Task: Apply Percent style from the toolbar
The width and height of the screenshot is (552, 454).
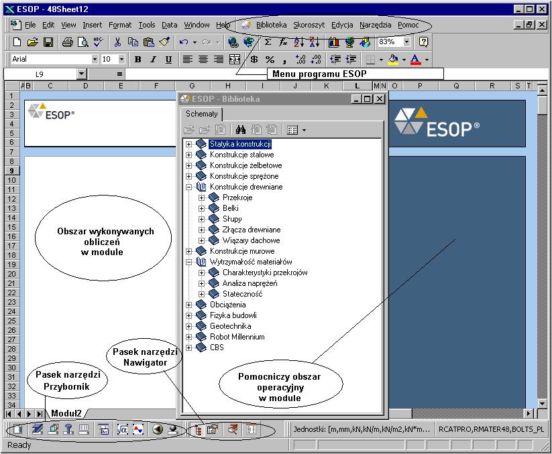Action: 270,60
